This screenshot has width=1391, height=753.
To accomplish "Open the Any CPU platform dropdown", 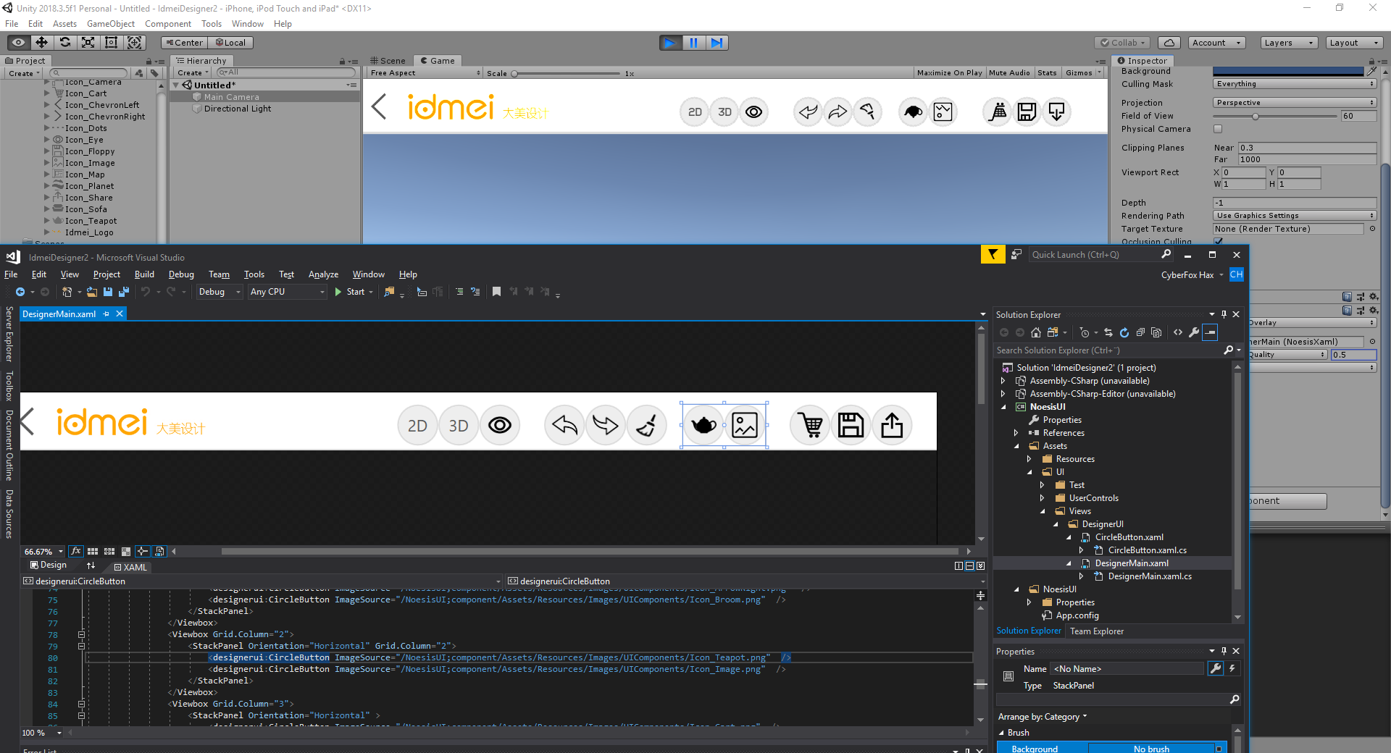I will [x=287, y=292].
